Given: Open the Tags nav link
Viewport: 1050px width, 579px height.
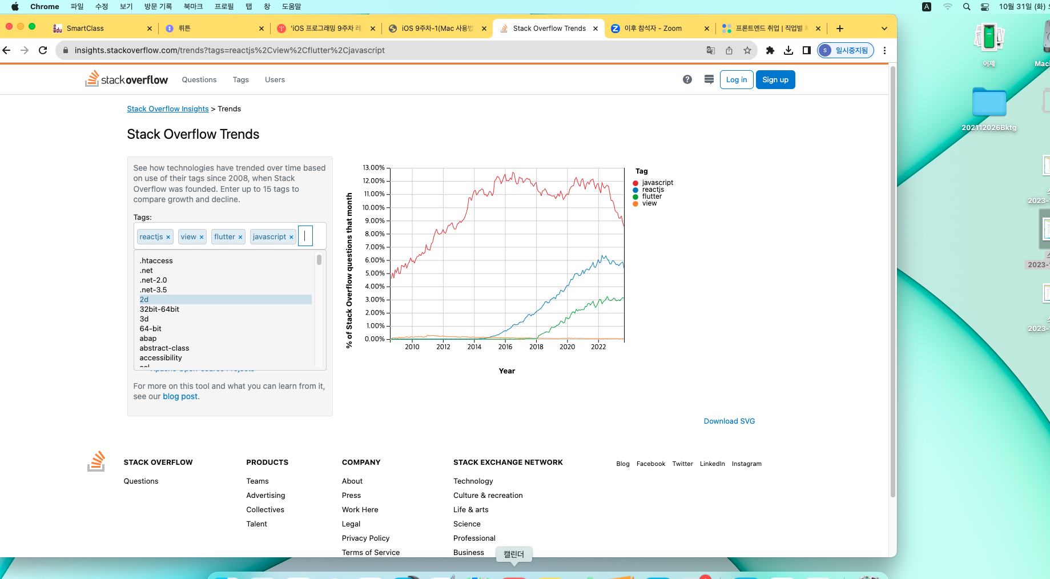Looking at the screenshot, I should 241,80.
